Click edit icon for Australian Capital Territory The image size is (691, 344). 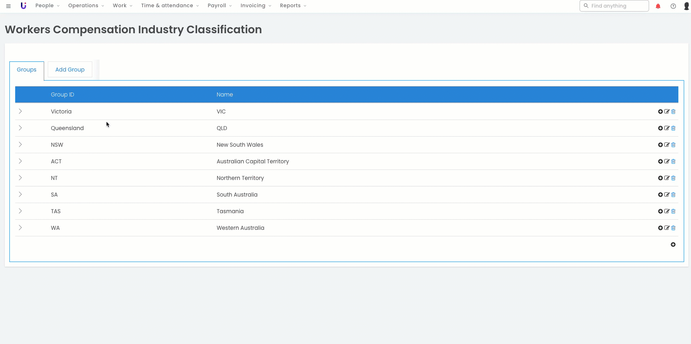667,162
